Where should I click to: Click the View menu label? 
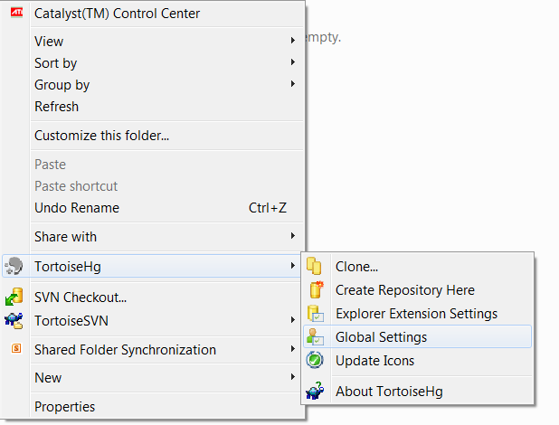coord(49,42)
